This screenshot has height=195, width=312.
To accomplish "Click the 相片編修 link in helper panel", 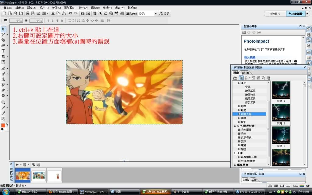I will click(250, 57).
